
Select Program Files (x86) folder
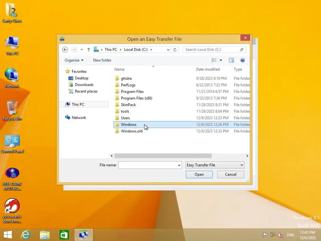137,98
